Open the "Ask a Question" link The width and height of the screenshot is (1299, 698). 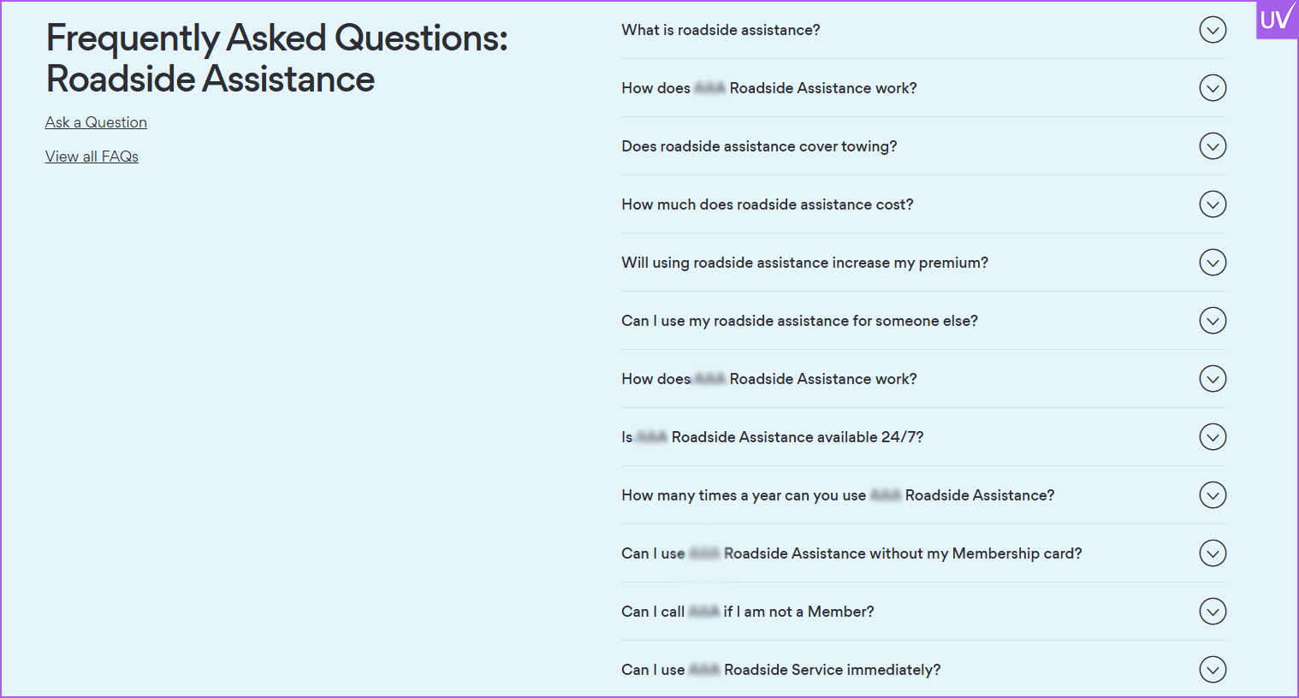[96, 122]
